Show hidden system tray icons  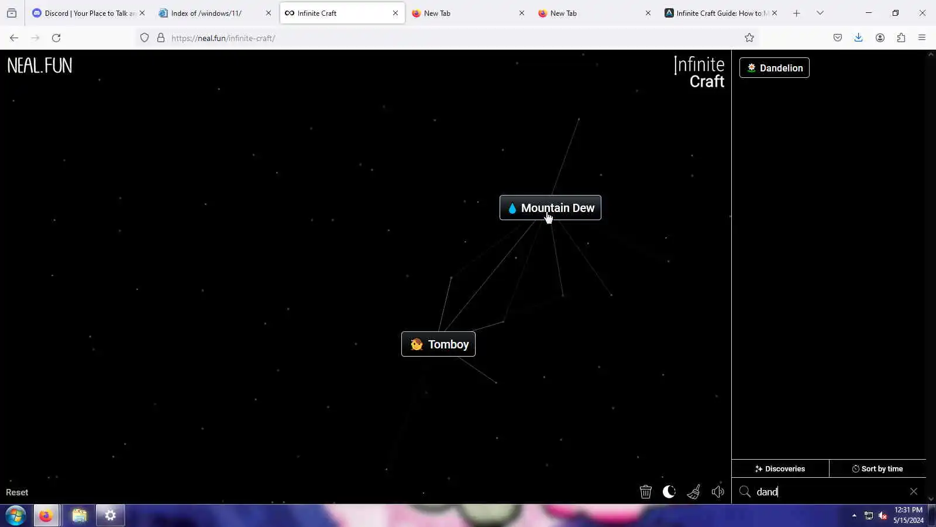854,515
